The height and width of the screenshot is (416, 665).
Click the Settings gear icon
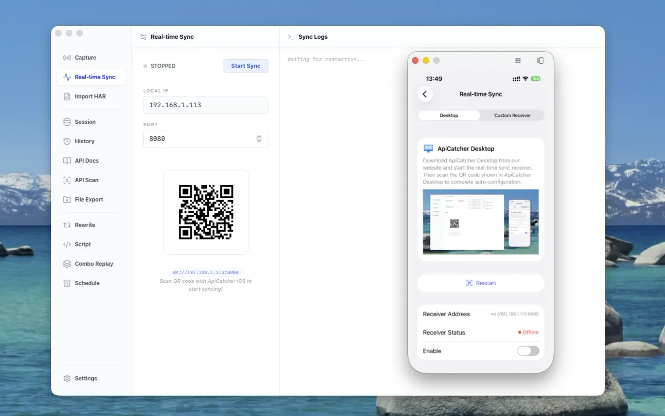click(x=67, y=379)
